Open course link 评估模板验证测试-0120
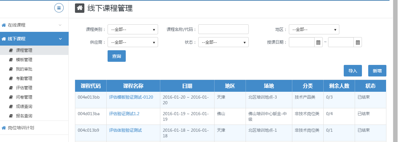This screenshot has height=142, width=398. click(x=131, y=97)
